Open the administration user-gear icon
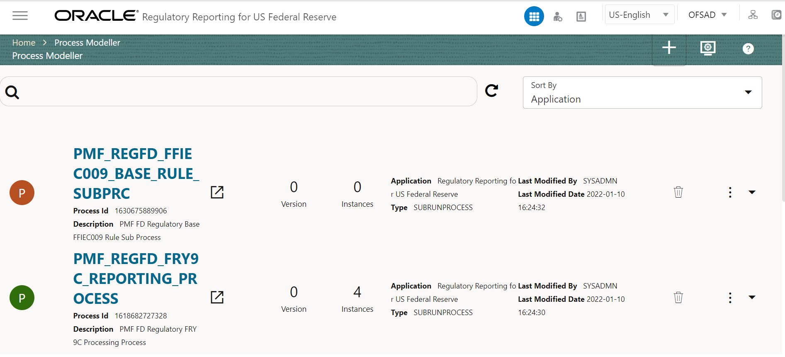This screenshot has height=357, width=785. pos(558,17)
